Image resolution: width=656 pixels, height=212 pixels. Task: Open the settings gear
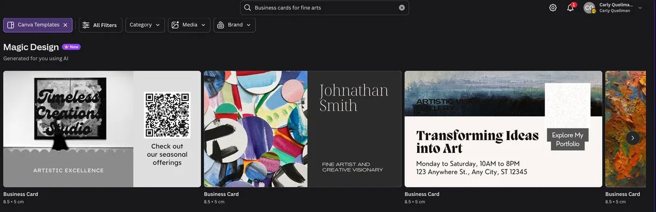(x=553, y=8)
